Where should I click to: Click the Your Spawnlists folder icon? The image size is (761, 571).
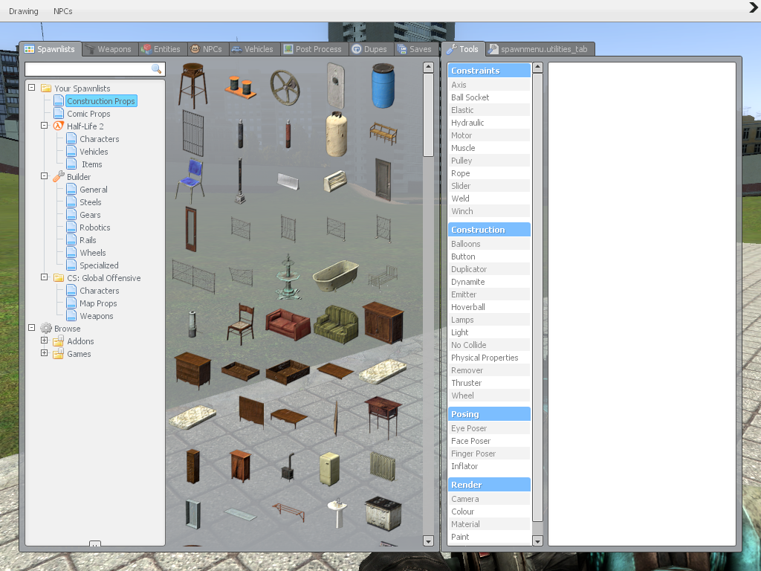click(46, 88)
